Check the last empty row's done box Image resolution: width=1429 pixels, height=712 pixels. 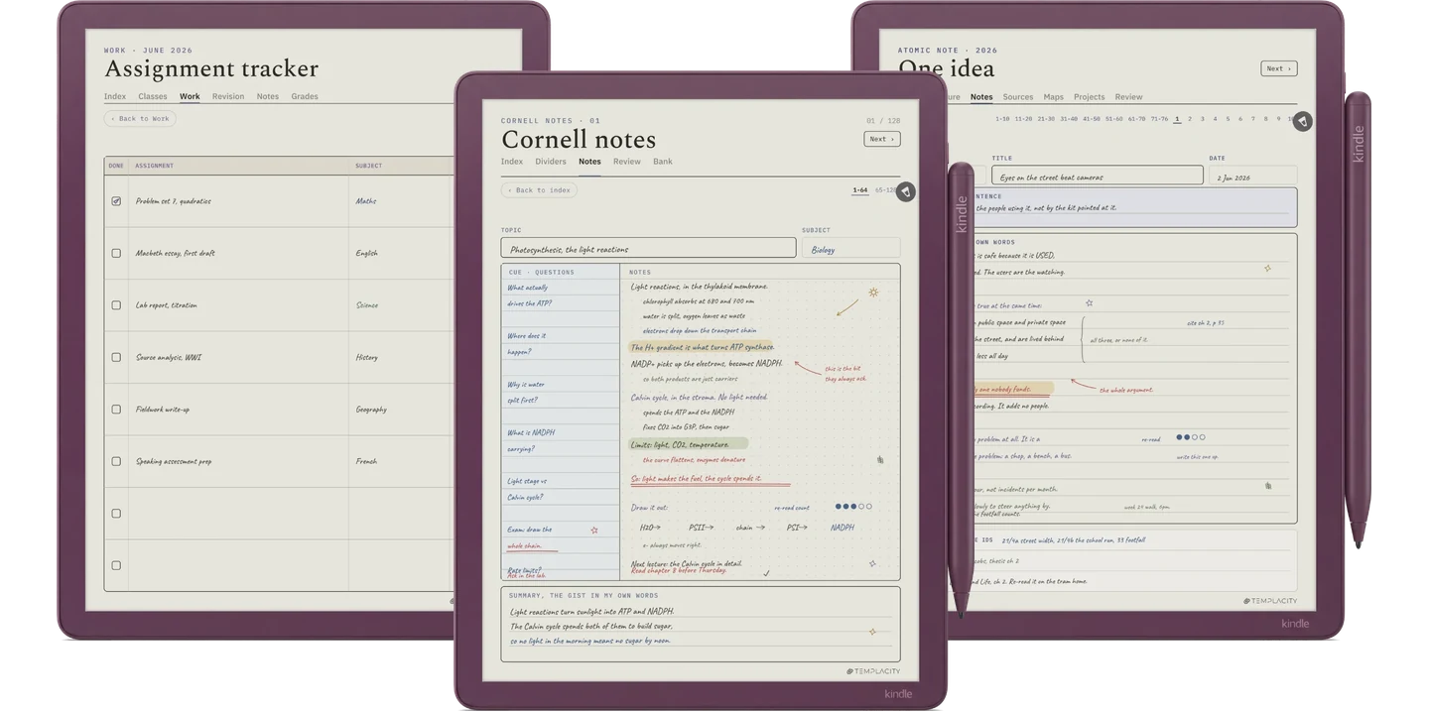[116, 565]
